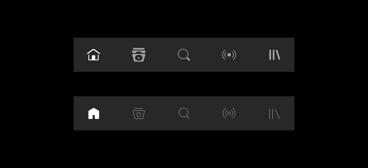The width and height of the screenshot is (368, 168).
Task: Open Library using the thin-line books icon
Action: point(274,114)
